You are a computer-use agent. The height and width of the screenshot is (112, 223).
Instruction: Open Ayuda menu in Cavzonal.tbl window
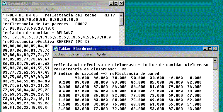[x=50, y=9]
